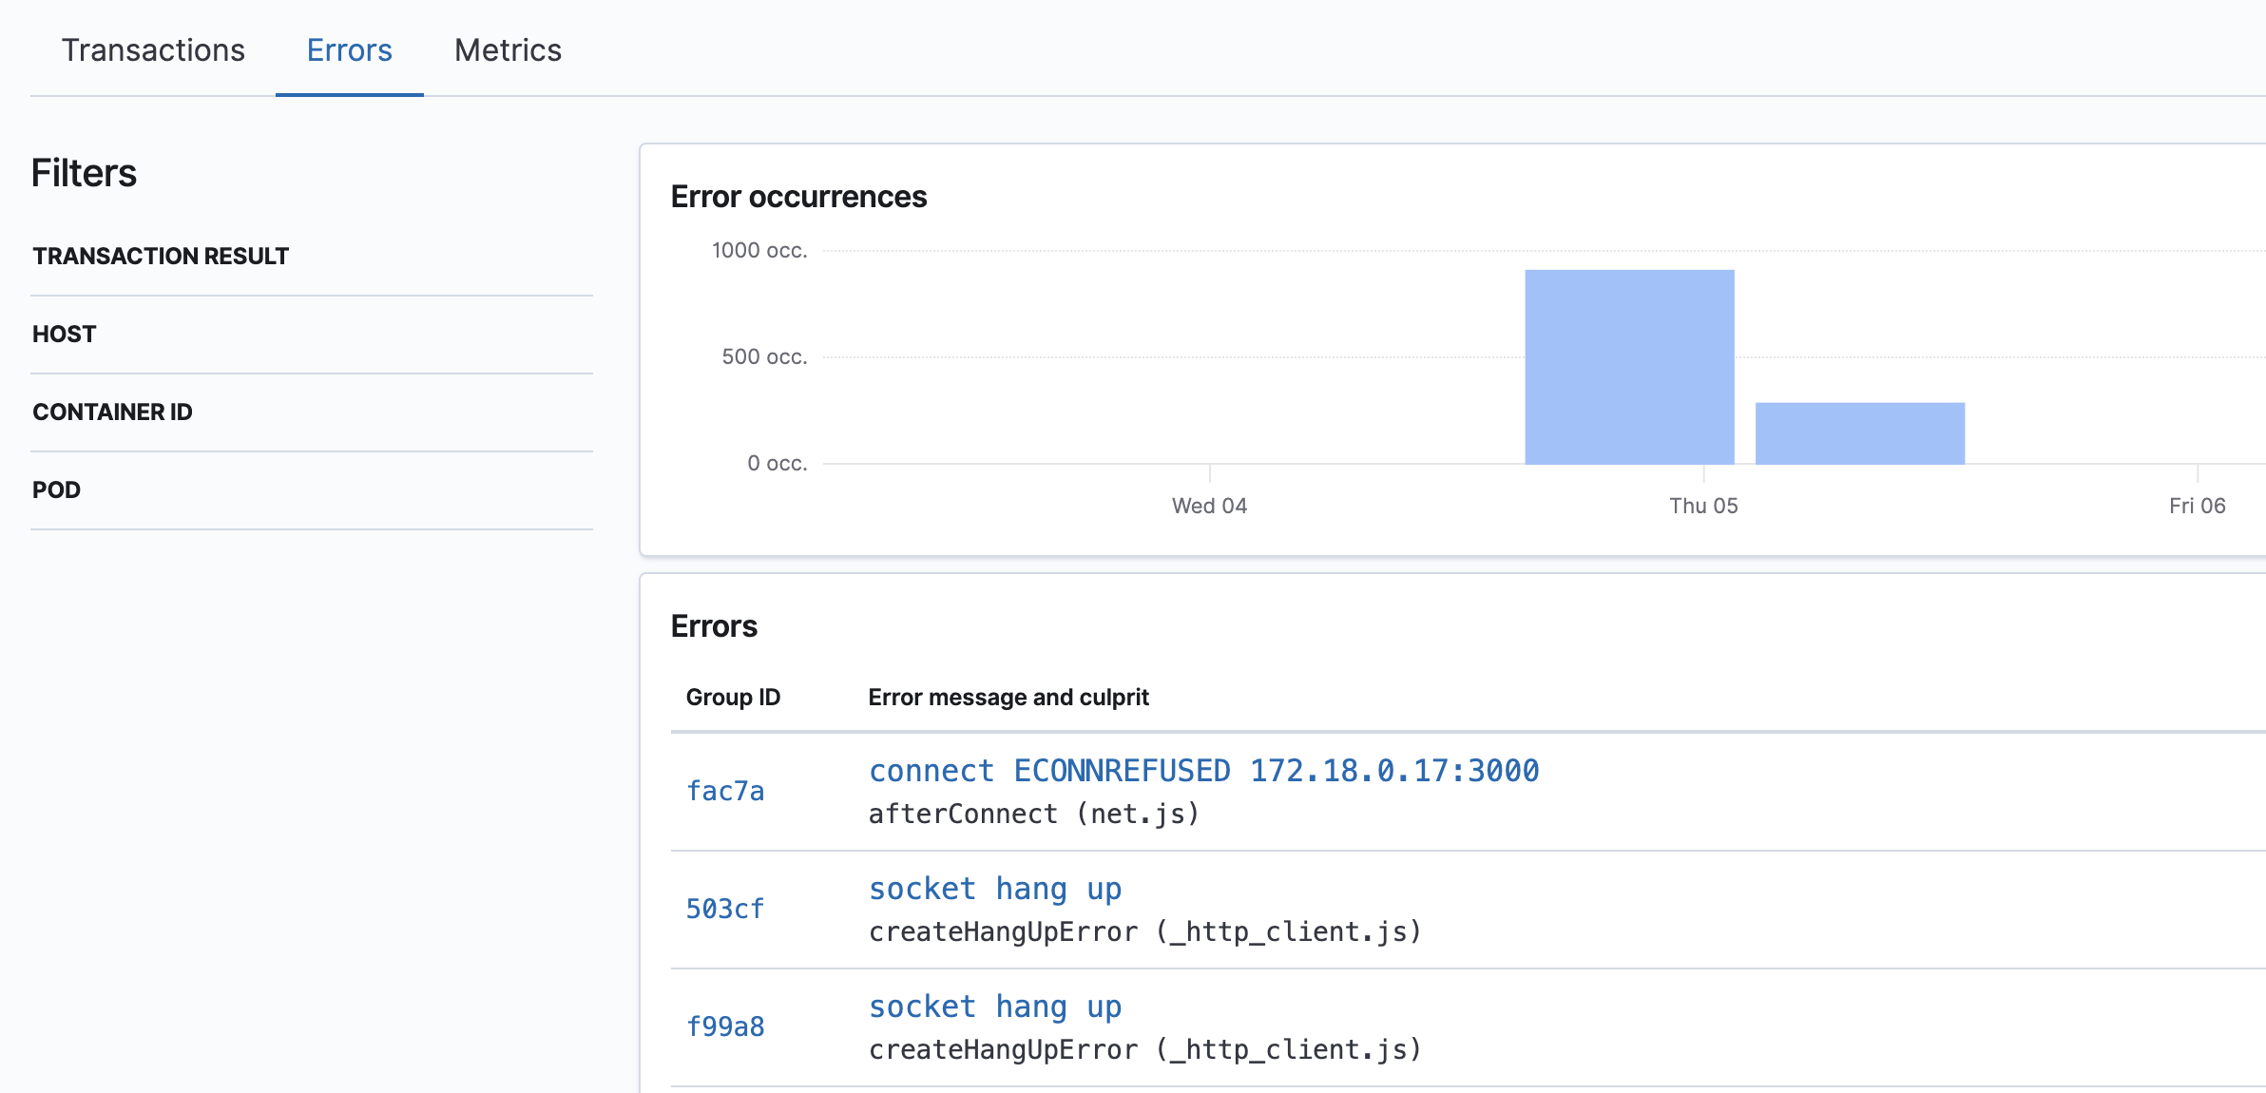
Task: Click the Error occurrences chart title
Action: click(799, 196)
